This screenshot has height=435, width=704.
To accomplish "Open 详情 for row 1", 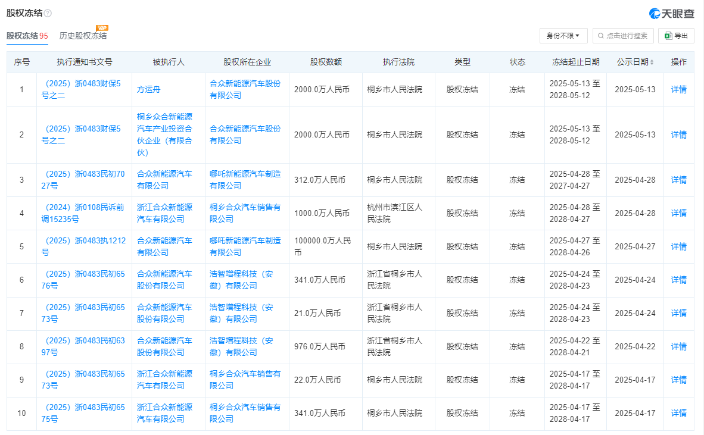I will coord(678,89).
